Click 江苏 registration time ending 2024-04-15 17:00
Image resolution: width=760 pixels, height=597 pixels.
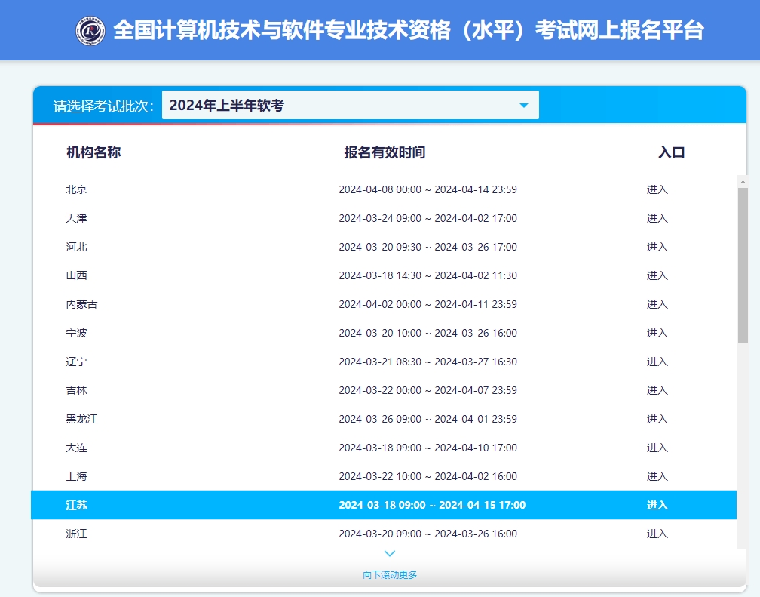[x=432, y=505]
